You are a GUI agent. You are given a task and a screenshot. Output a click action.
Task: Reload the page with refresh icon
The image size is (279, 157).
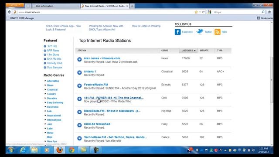coord(203,12)
